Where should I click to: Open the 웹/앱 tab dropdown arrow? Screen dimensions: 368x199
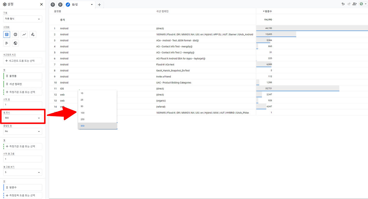[92, 5]
